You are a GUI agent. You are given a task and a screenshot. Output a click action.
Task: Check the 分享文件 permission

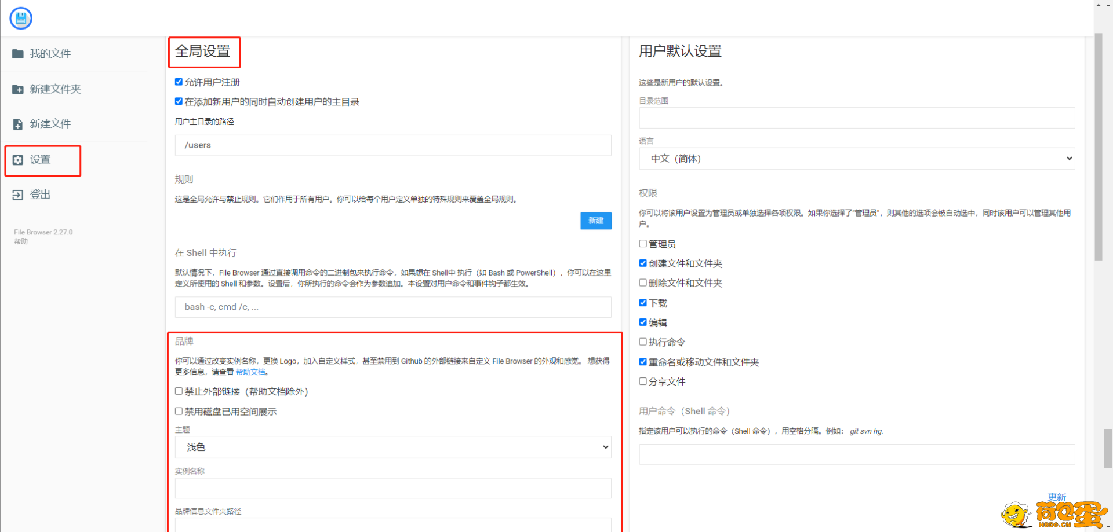tap(643, 381)
